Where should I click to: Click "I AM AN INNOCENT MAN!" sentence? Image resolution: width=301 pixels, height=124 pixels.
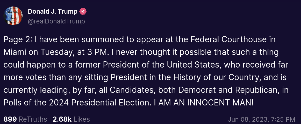pos(204,103)
